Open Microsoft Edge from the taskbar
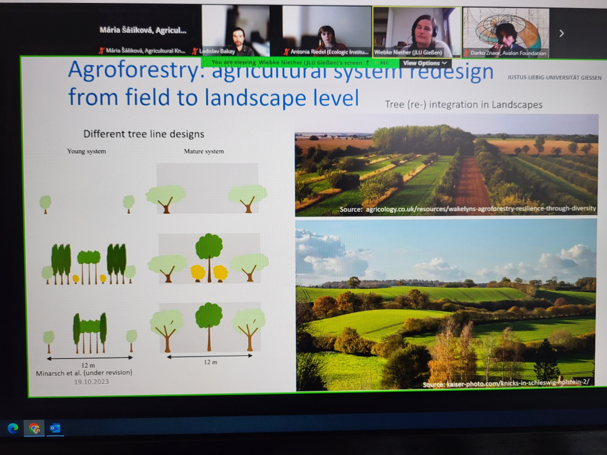The image size is (607, 455). click(13, 428)
